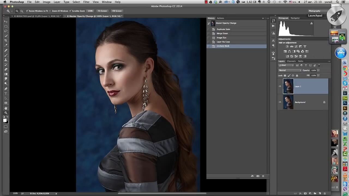Screen dimensions: 349x196
Task: Open the Opacity slider dropdown arrow
Action: click(318, 70)
